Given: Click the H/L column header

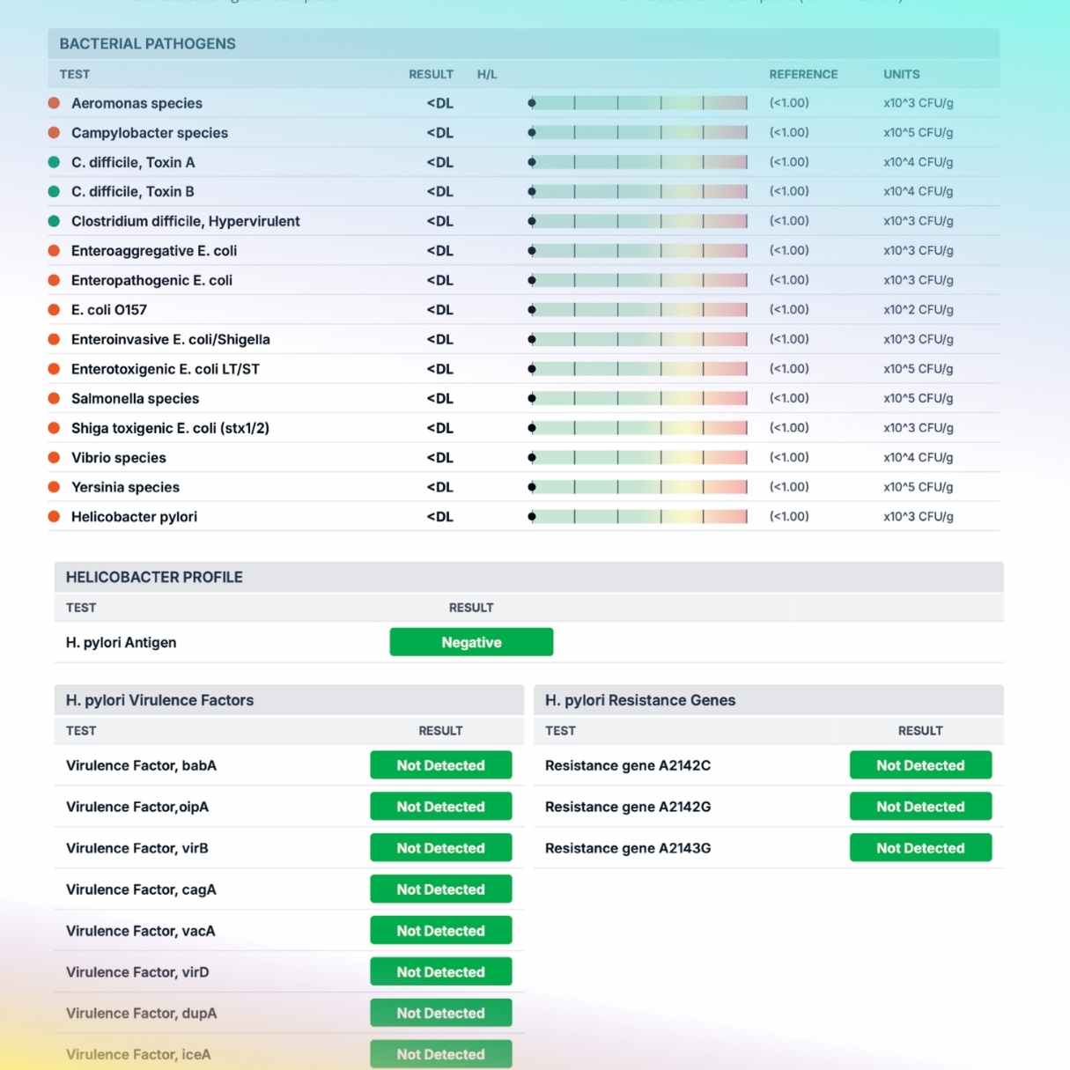Looking at the screenshot, I should [x=487, y=75].
